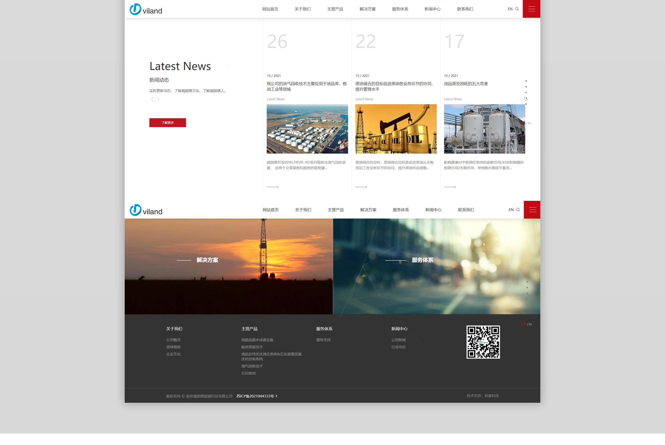Viewport: 665px width, 445px height.
Task: Select the ringed active dot in the news page indicator
Action: point(526,98)
